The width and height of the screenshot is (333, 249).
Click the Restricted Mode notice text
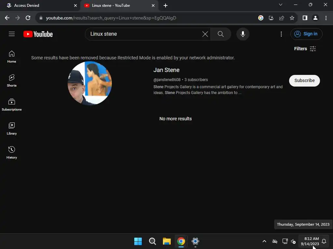[x=133, y=58]
